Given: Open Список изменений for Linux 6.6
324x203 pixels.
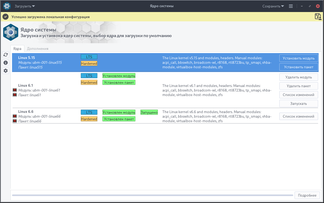Looking at the screenshot, I should click(299, 116).
